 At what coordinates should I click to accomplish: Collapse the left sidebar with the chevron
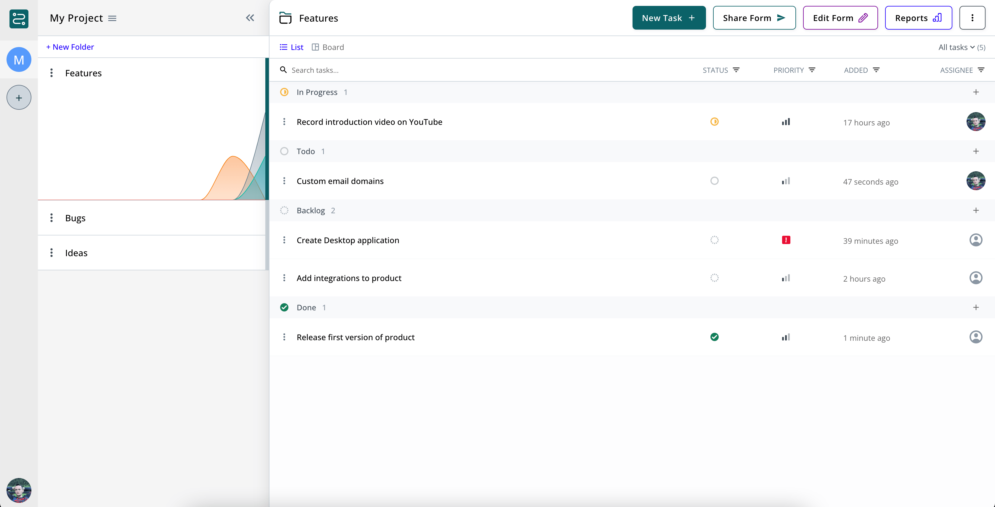[x=250, y=17]
